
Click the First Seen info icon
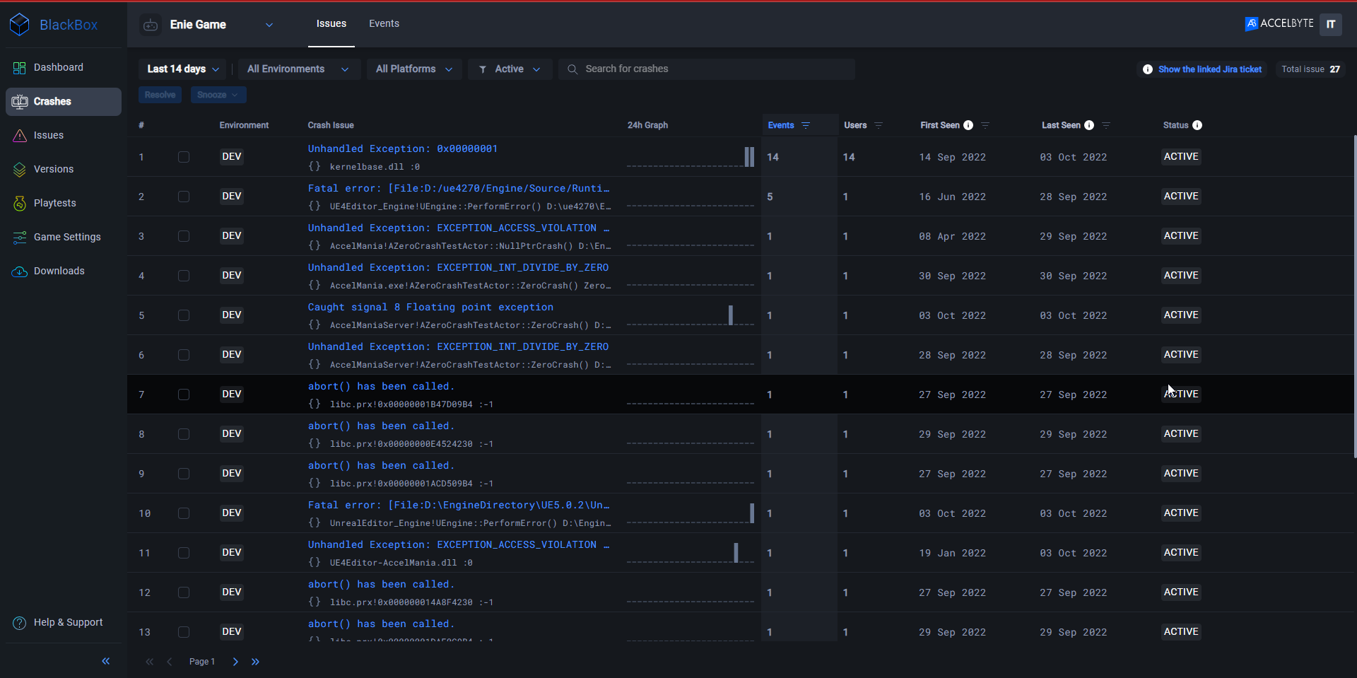[968, 125]
